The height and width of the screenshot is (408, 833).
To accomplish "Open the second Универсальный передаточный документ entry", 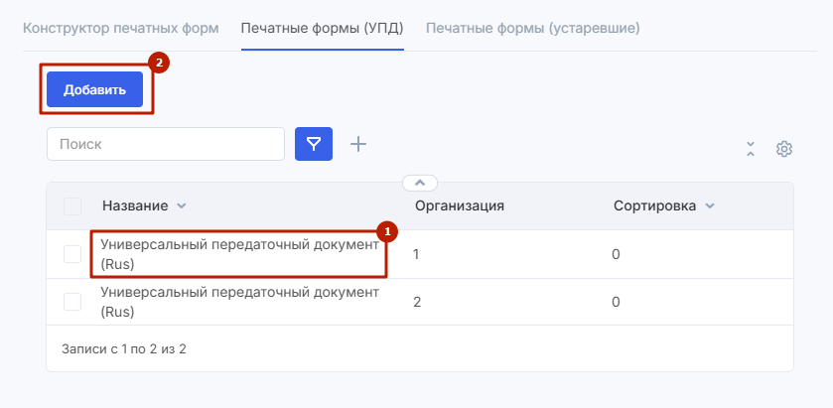I will click(239, 302).
